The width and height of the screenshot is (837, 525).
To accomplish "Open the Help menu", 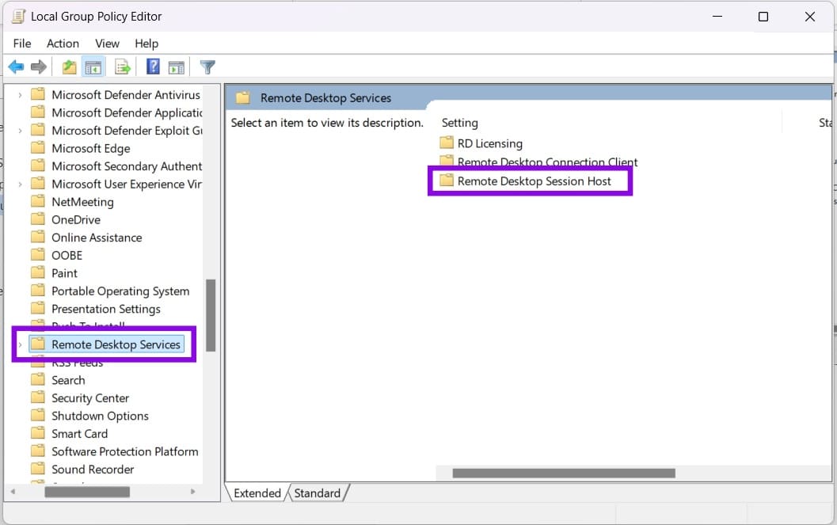I will click(146, 44).
